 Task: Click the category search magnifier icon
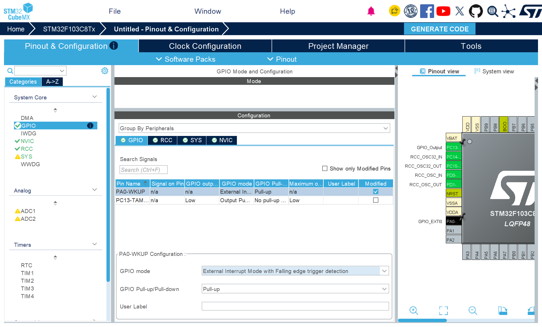pos(10,71)
